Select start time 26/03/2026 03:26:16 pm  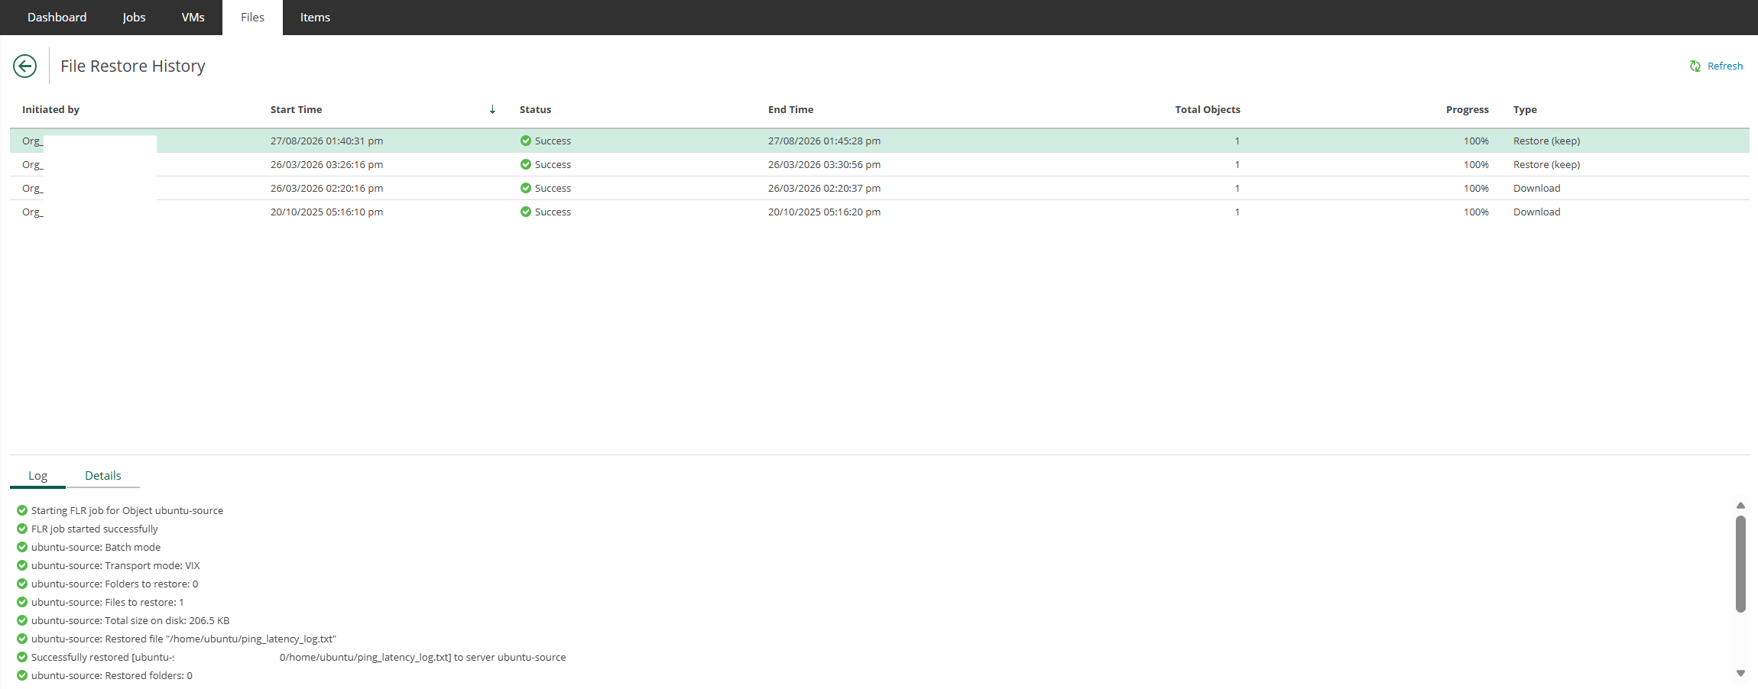326,164
